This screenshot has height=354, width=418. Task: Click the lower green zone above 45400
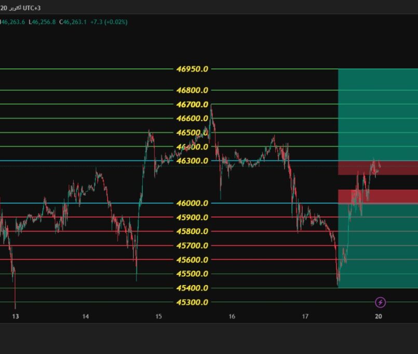pos(377,249)
